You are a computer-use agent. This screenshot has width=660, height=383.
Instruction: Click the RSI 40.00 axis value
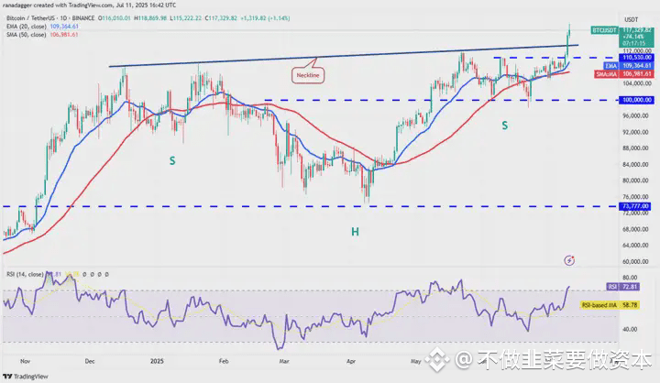[x=630, y=329]
